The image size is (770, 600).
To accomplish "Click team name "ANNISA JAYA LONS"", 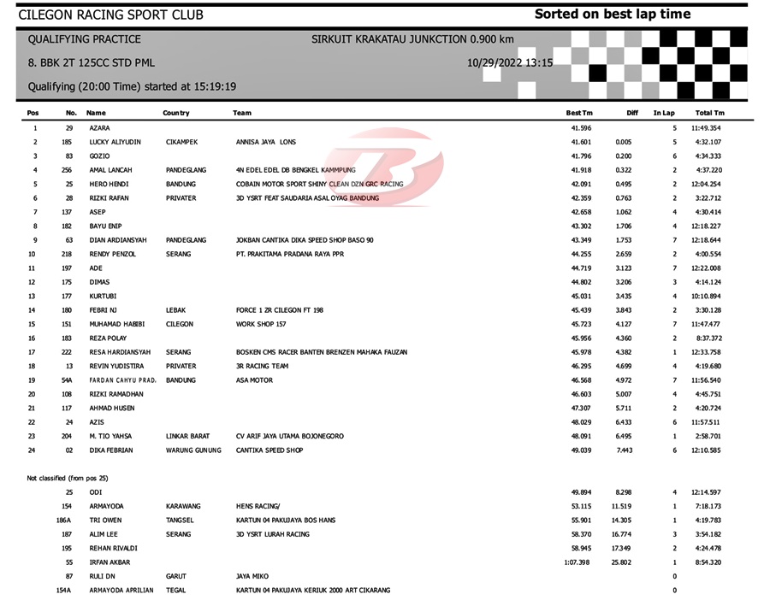I will pos(265,142).
